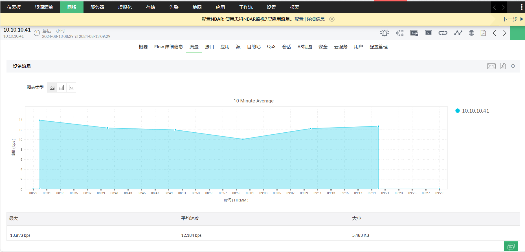The width and height of the screenshot is (525, 252).
Task: Switch chart type to bar chart
Action: click(61, 88)
